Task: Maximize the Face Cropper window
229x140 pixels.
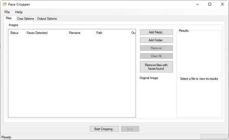Action: coord(210,4)
